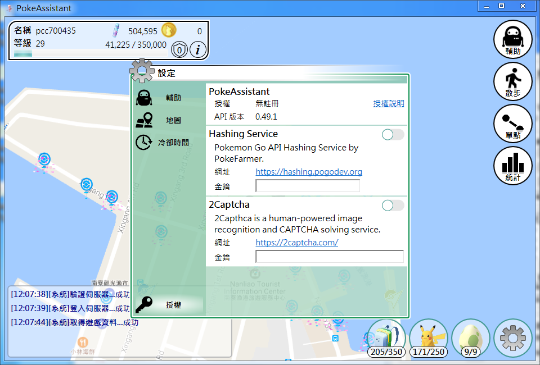Image resolution: width=540 pixels, height=365 pixels.
Task: Click the 小林海鮮 restaurant marker on map
Action: tap(83, 342)
